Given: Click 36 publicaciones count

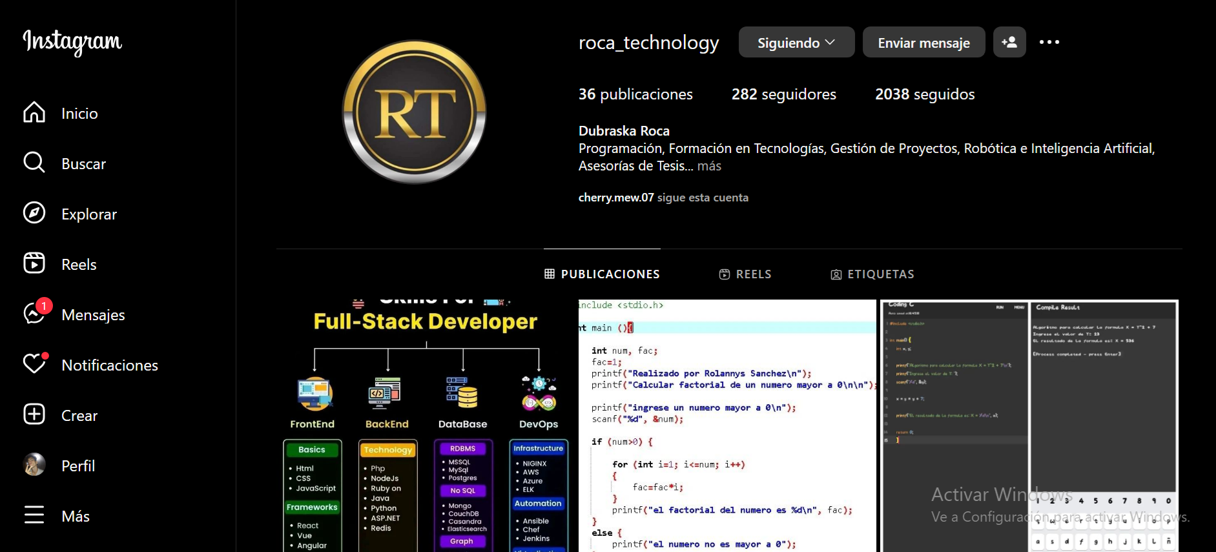Looking at the screenshot, I should pyautogui.click(x=635, y=94).
